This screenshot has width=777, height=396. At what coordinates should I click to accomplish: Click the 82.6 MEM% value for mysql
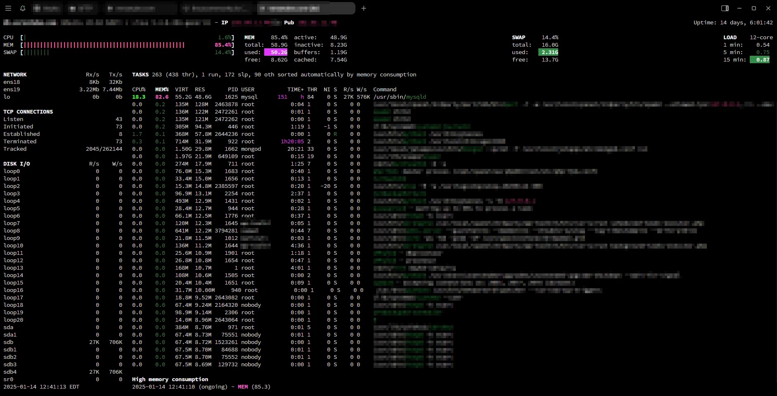coord(162,97)
